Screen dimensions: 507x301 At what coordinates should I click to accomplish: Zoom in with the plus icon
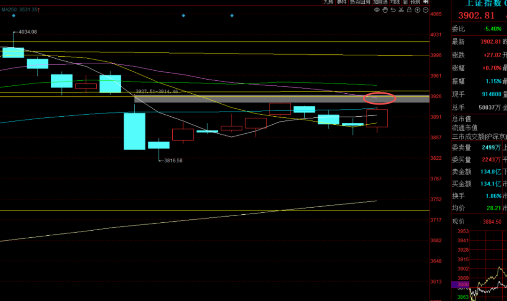(x=417, y=10)
